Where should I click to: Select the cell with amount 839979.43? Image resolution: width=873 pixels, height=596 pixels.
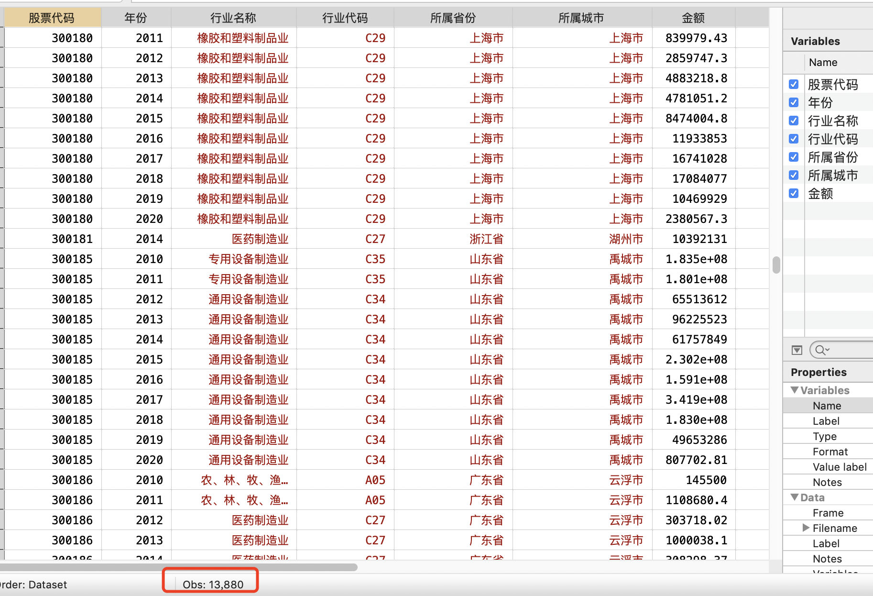(x=694, y=38)
